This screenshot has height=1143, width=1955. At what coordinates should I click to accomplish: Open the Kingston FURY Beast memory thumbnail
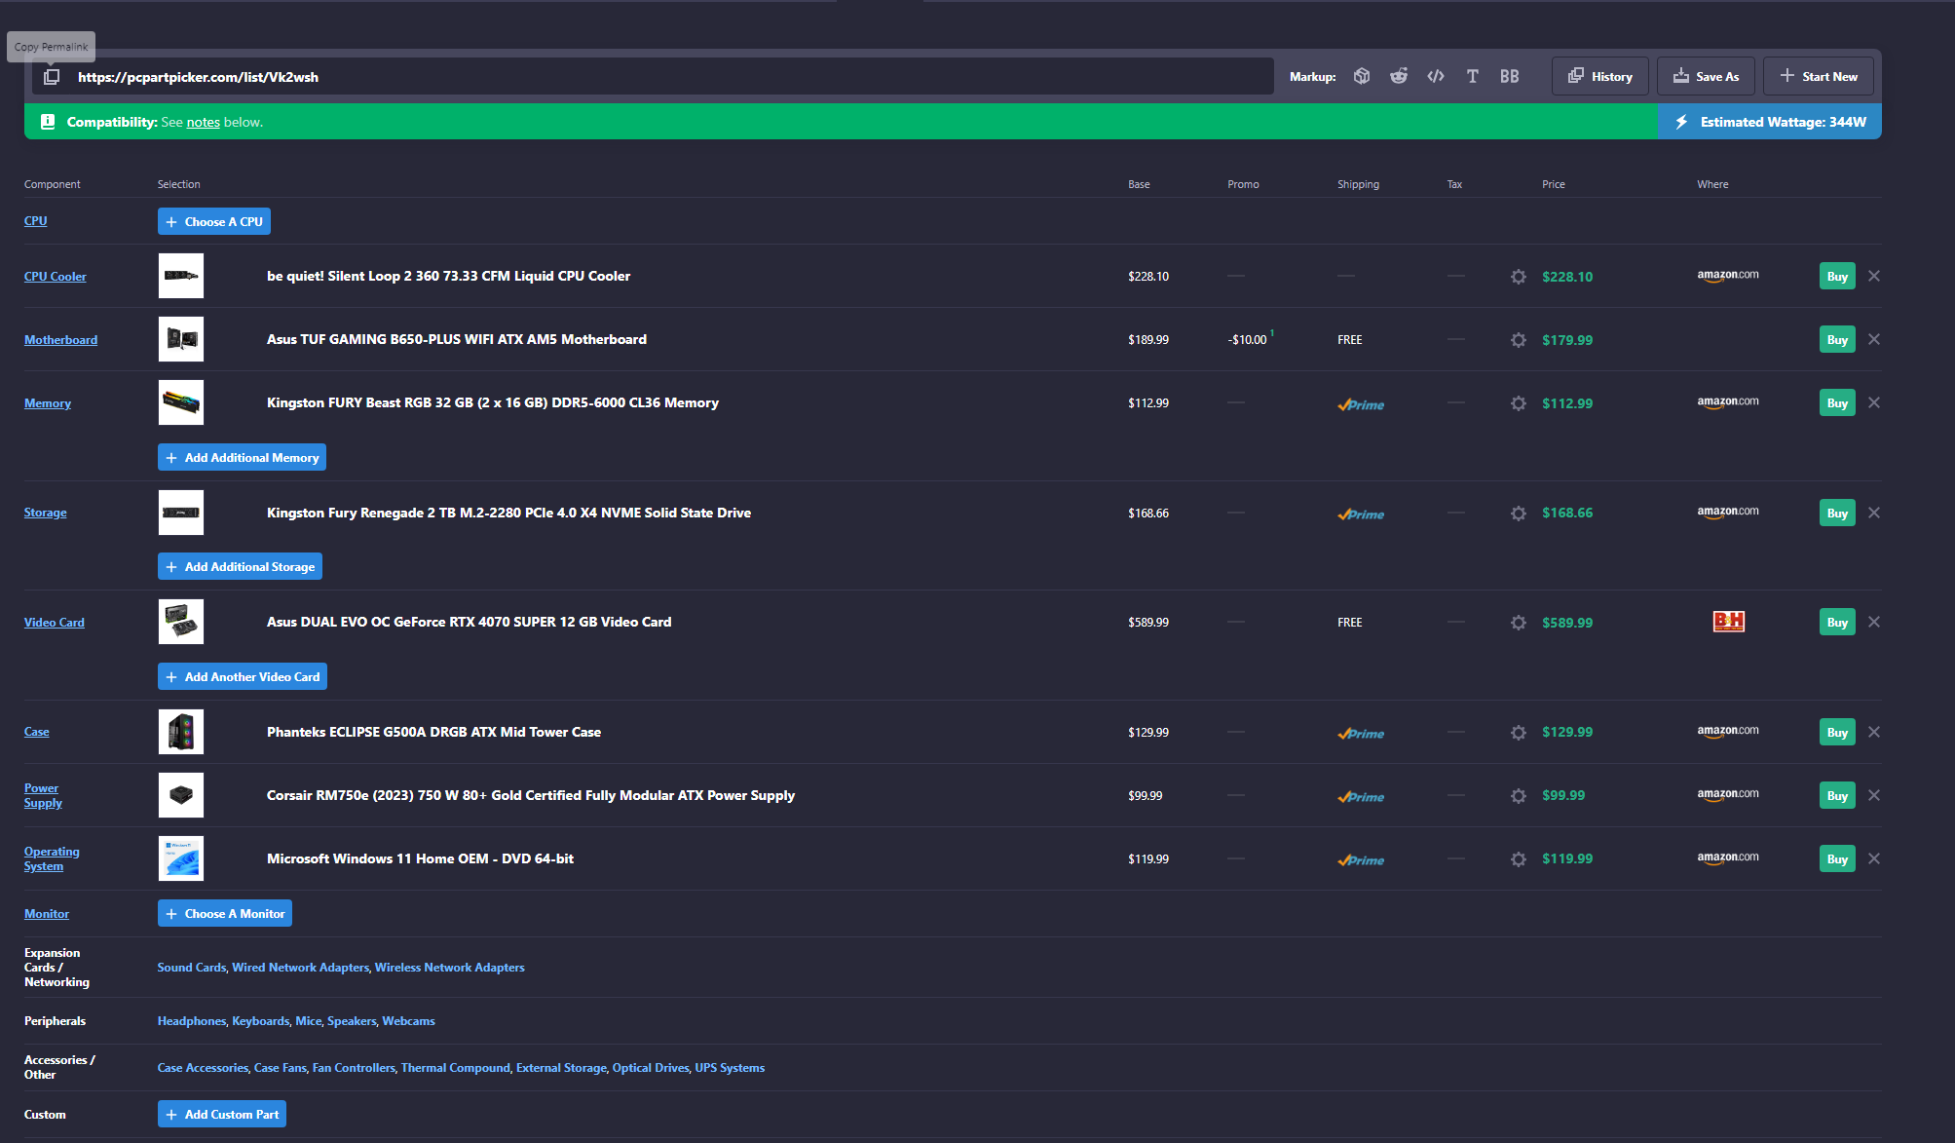click(181, 402)
